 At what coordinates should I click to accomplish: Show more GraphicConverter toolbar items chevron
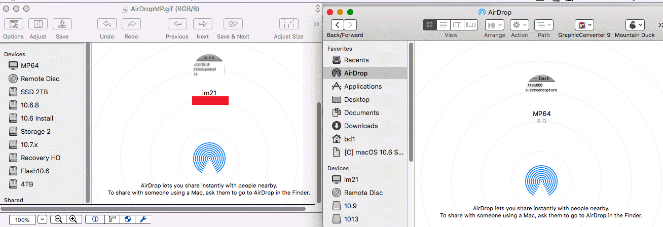point(316,24)
